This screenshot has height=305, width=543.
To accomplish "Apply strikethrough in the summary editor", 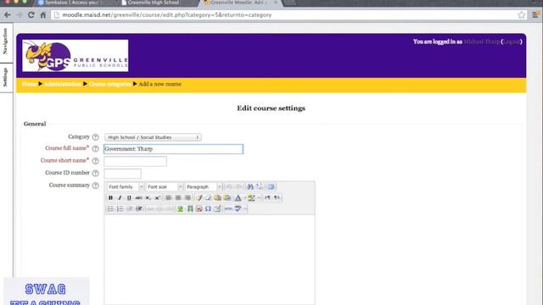I will (x=138, y=197).
